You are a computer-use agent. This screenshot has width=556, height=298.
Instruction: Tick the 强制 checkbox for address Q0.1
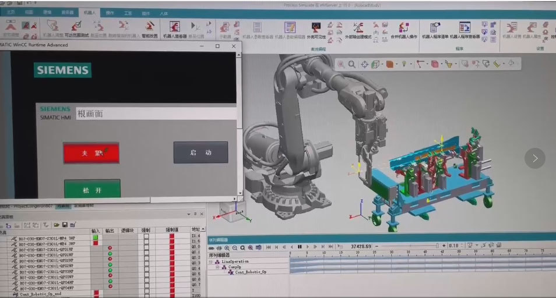pos(146,253)
